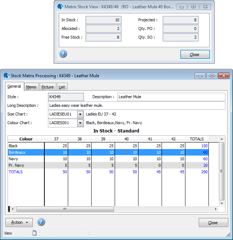Switch to the Picture tab
Screen dimensions: 233x240
(48, 87)
